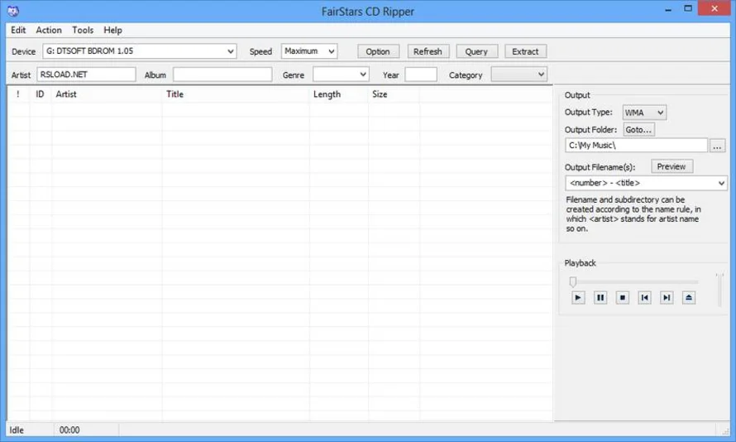This screenshot has height=442, width=736.
Task: Start playback with the Play button
Action: tap(578, 298)
